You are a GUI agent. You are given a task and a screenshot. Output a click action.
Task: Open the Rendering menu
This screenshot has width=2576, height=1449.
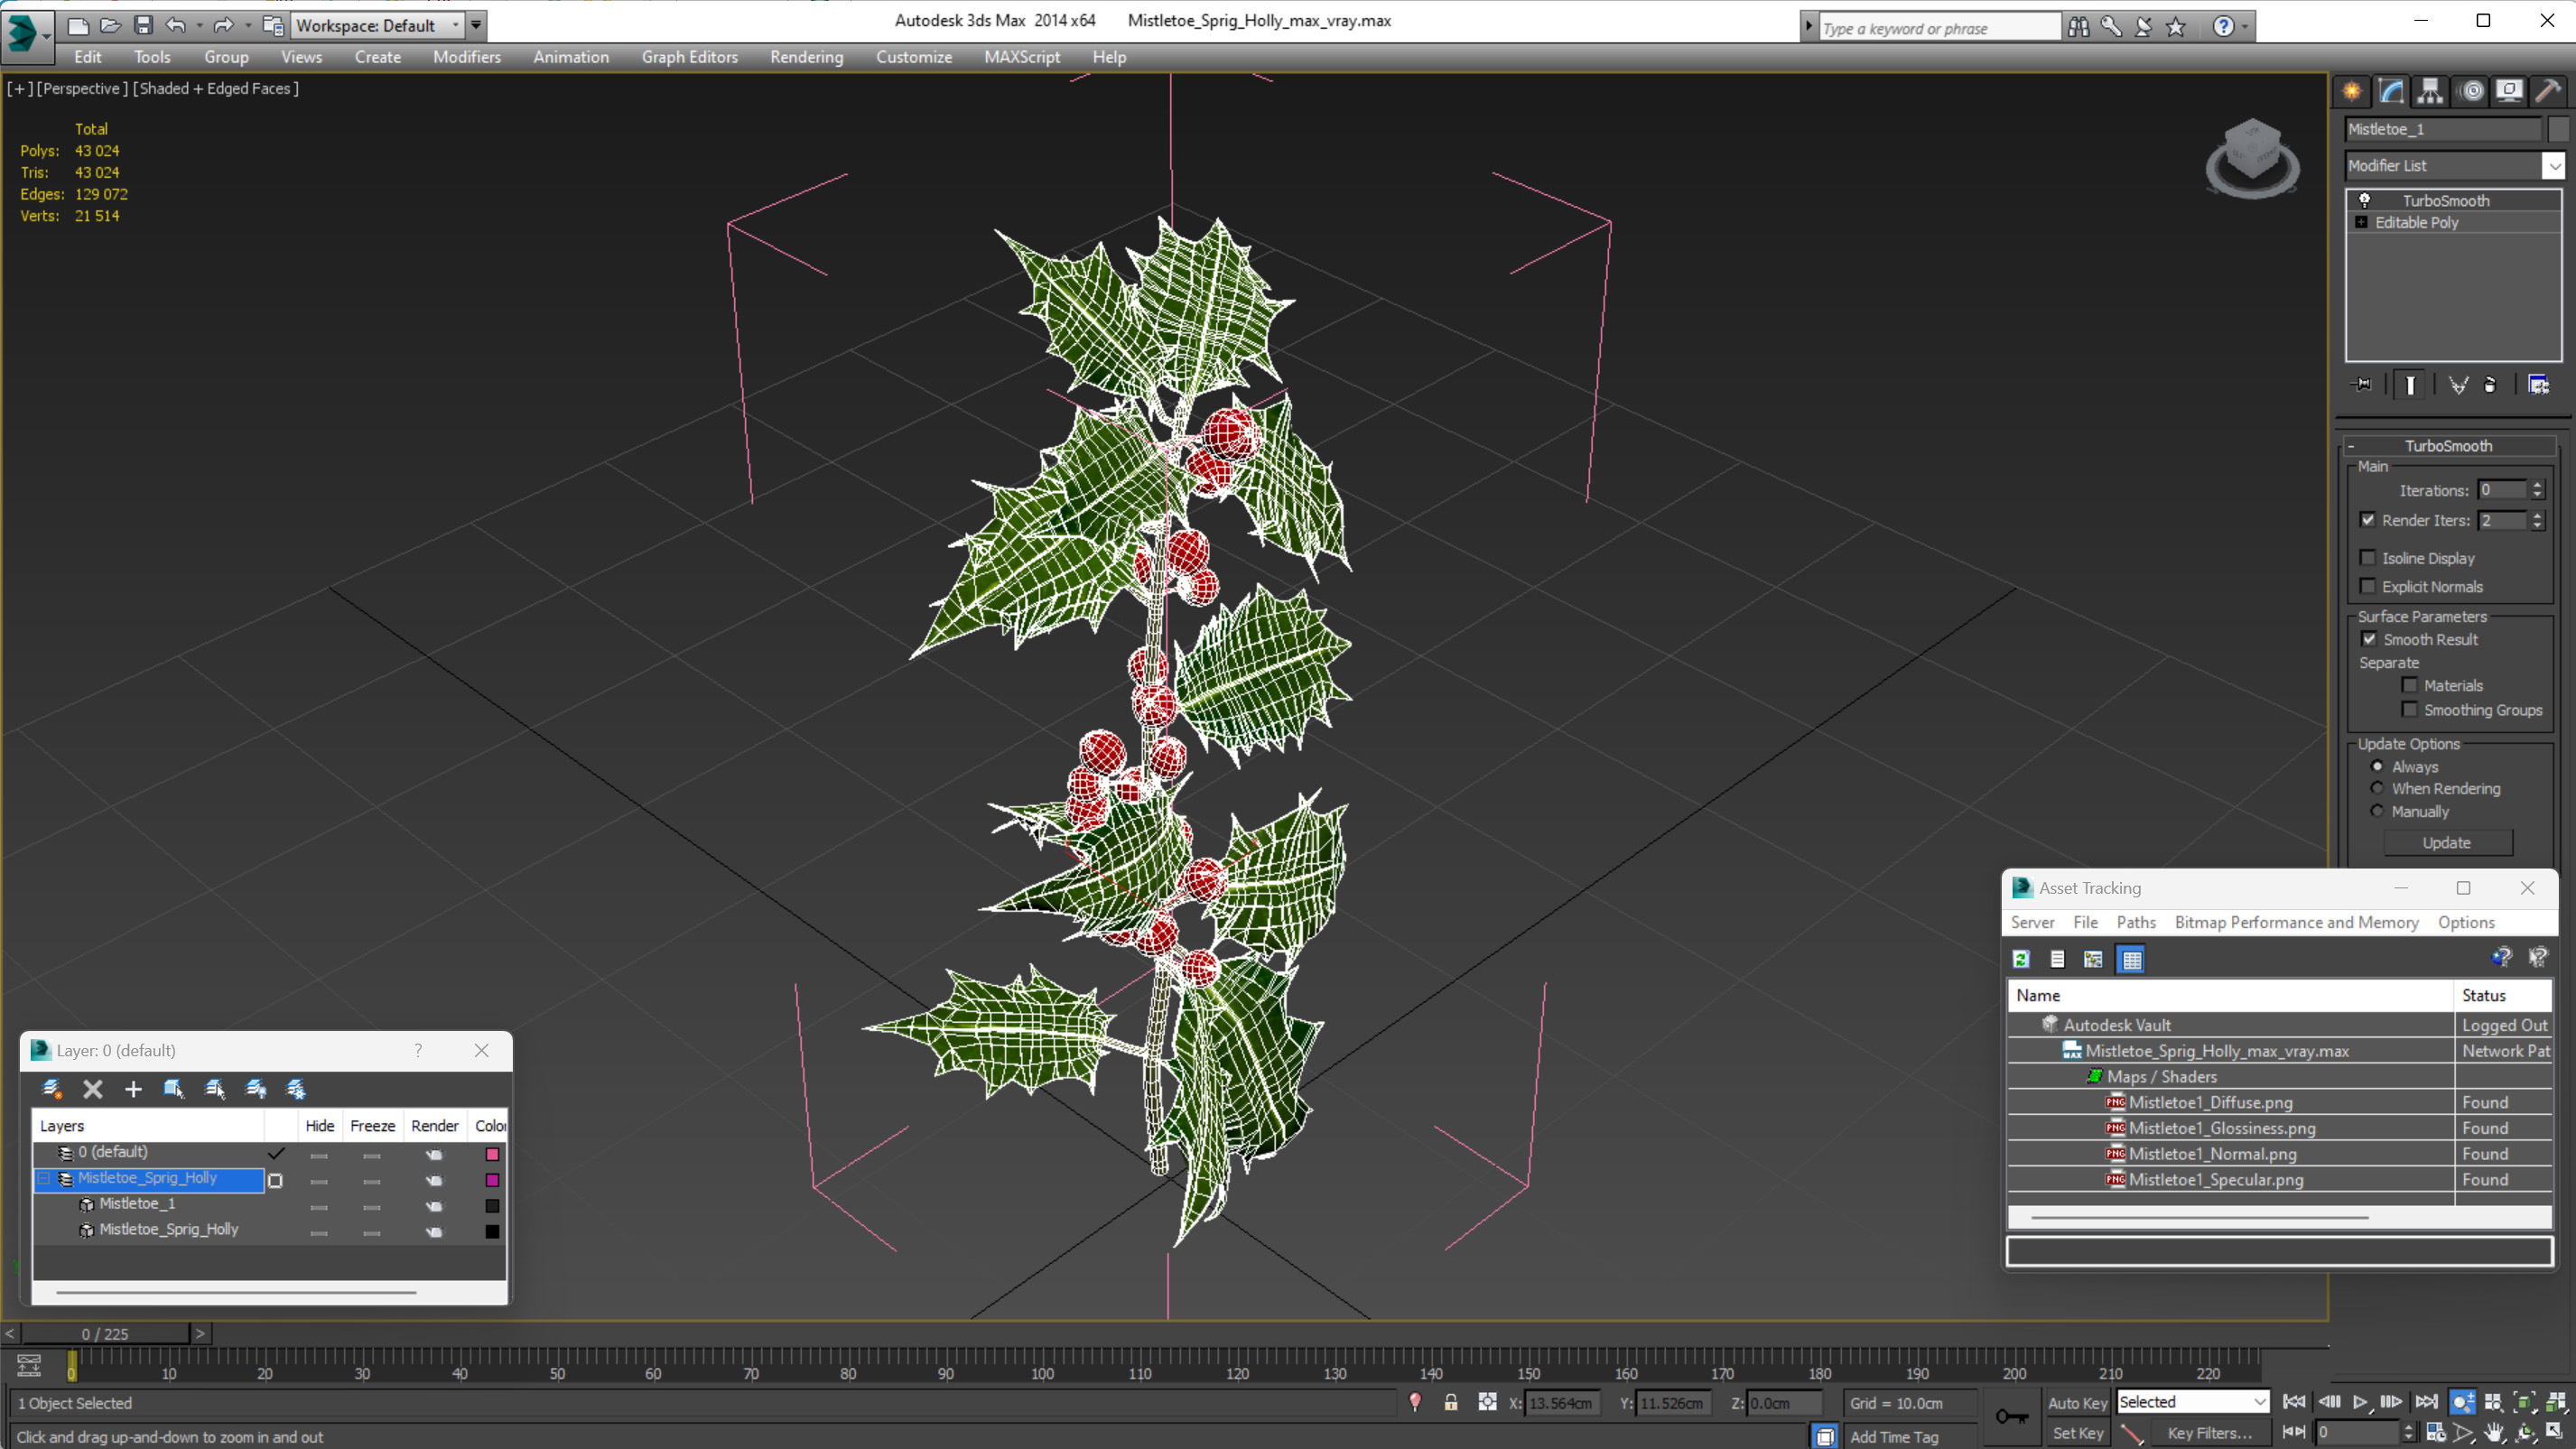click(x=806, y=57)
